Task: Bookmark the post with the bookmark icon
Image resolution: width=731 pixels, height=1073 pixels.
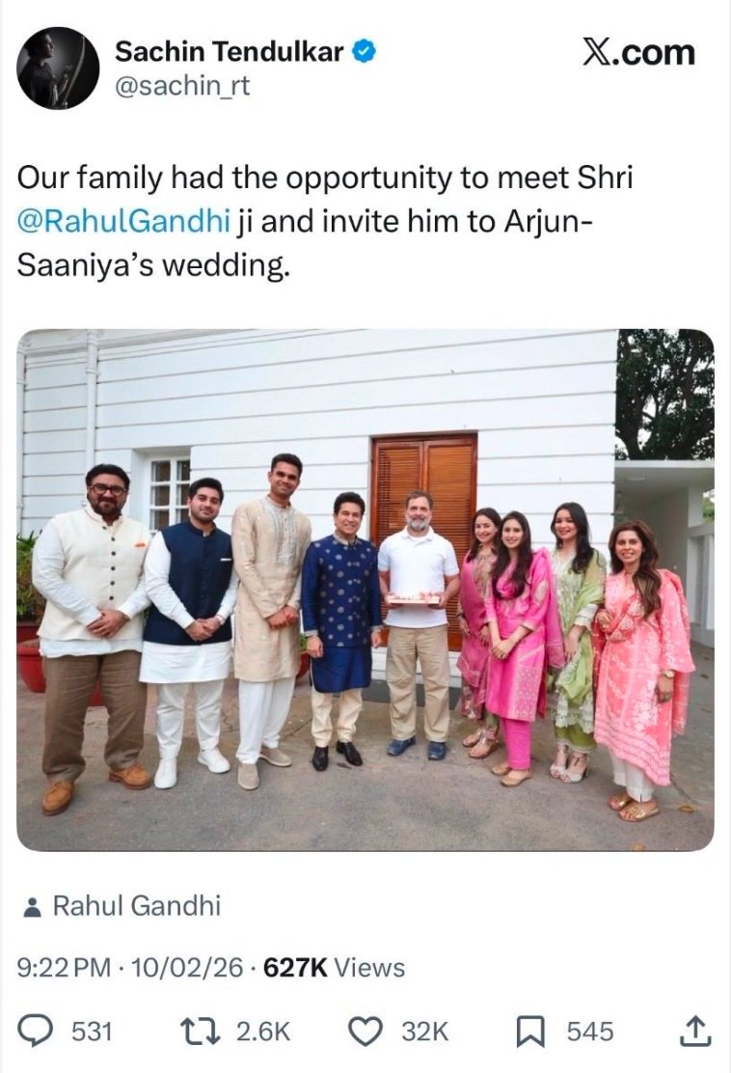Action: click(x=528, y=1032)
